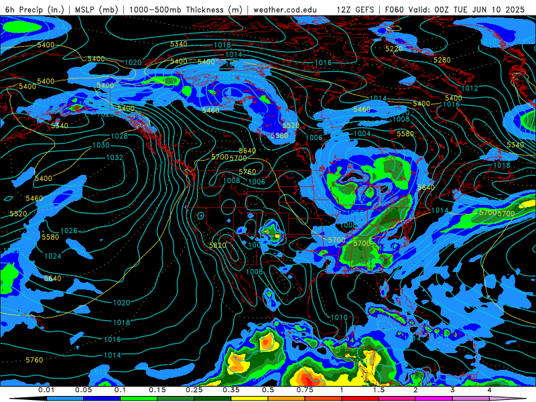Click the 0.75 legend value

click(x=305, y=390)
